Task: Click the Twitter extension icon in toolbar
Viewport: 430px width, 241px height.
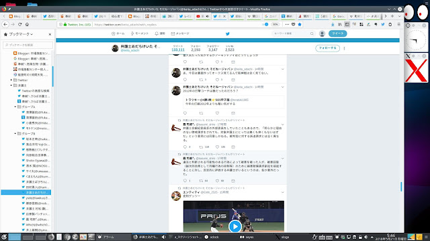Action: (383, 24)
